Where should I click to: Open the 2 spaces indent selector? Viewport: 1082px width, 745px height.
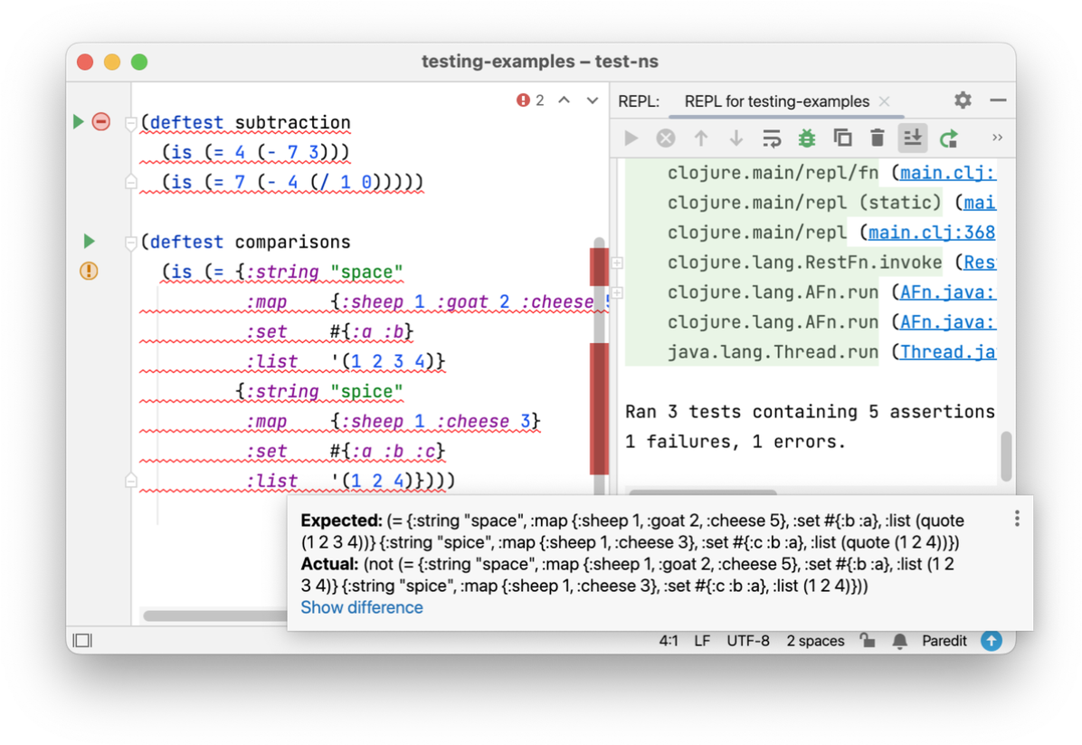pos(815,641)
